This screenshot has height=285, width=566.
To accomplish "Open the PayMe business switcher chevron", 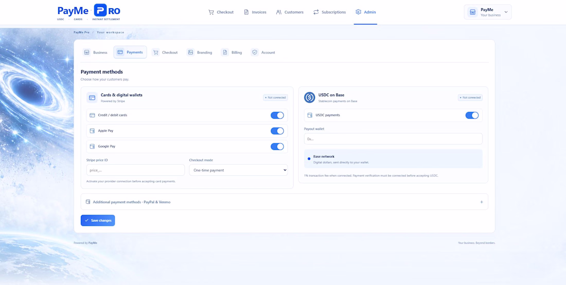I will click(x=506, y=12).
